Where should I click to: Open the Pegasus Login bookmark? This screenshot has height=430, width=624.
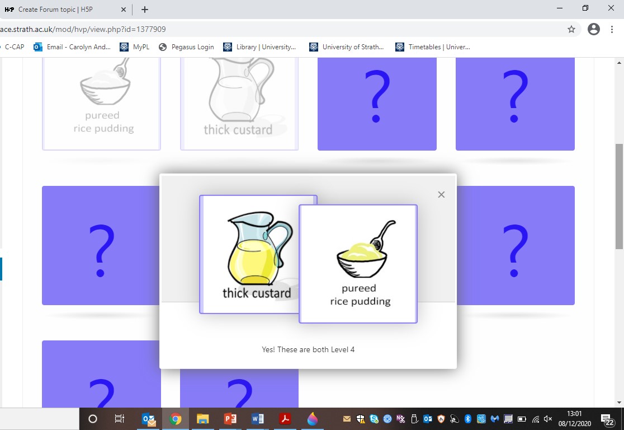(x=186, y=47)
